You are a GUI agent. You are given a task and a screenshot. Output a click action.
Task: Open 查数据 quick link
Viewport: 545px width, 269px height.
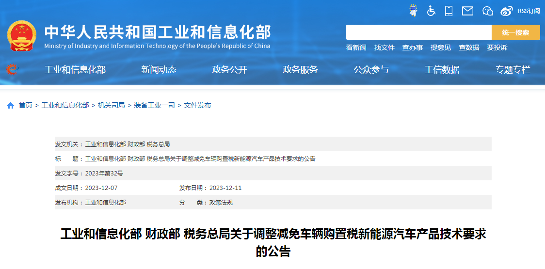pos(469,47)
